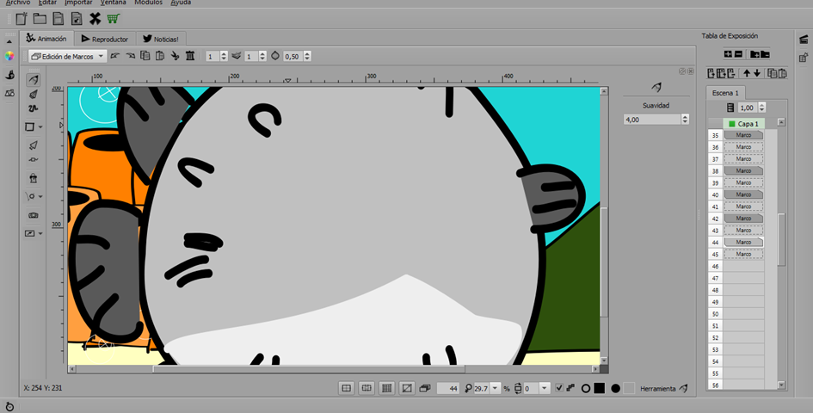
Task: Click the remove scene folder-minus icon
Action: pyautogui.click(x=766, y=54)
